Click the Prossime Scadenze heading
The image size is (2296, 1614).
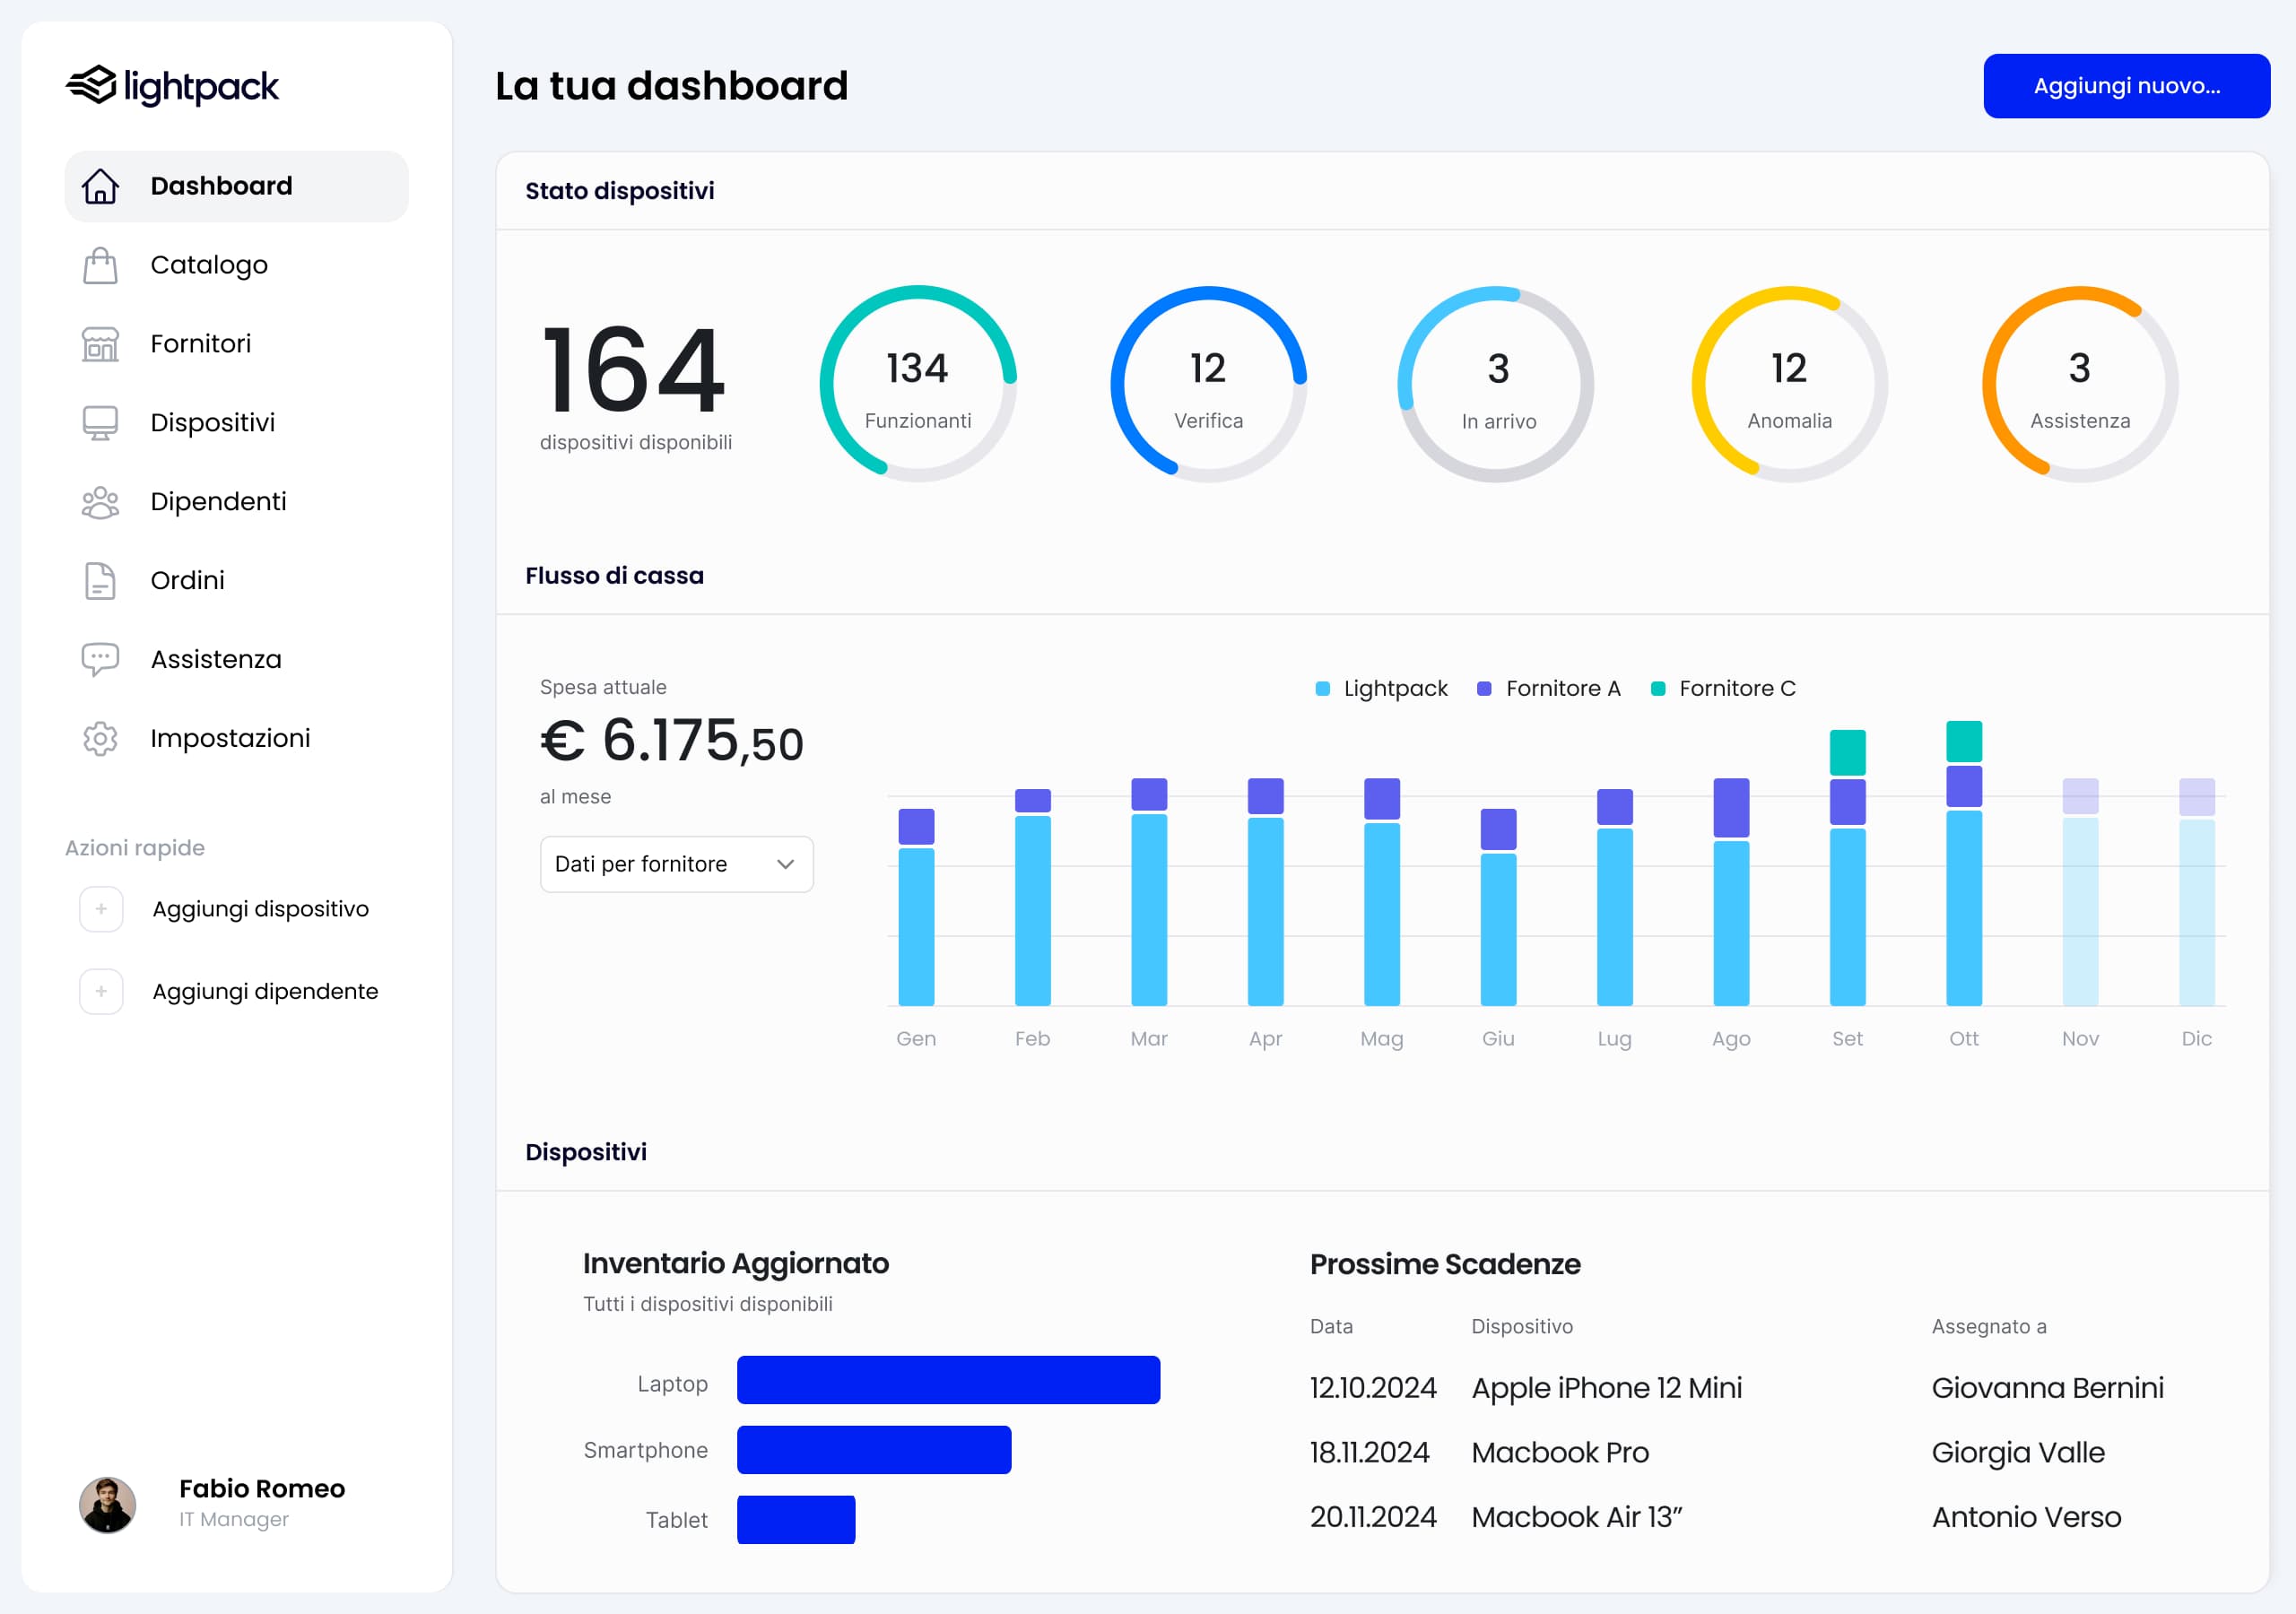coord(1445,1264)
